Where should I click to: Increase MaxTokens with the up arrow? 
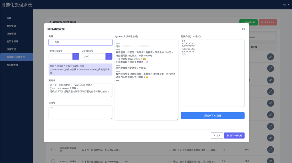[x=109, y=55]
